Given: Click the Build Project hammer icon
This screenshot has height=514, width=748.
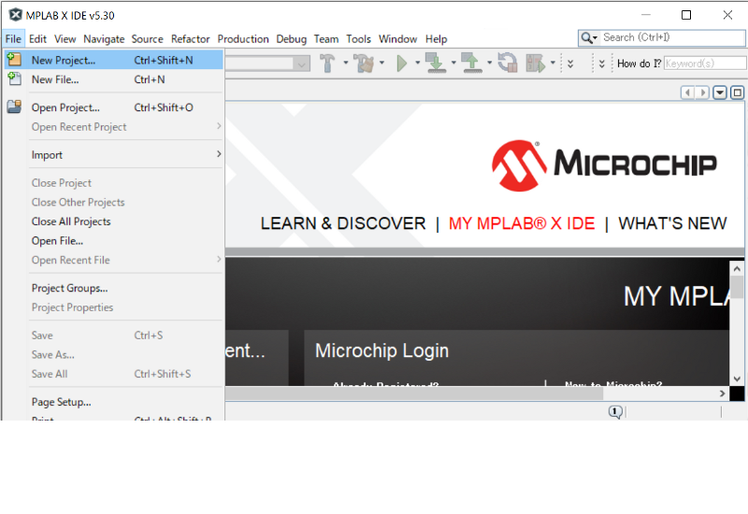Looking at the screenshot, I should (x=328, y=63).
